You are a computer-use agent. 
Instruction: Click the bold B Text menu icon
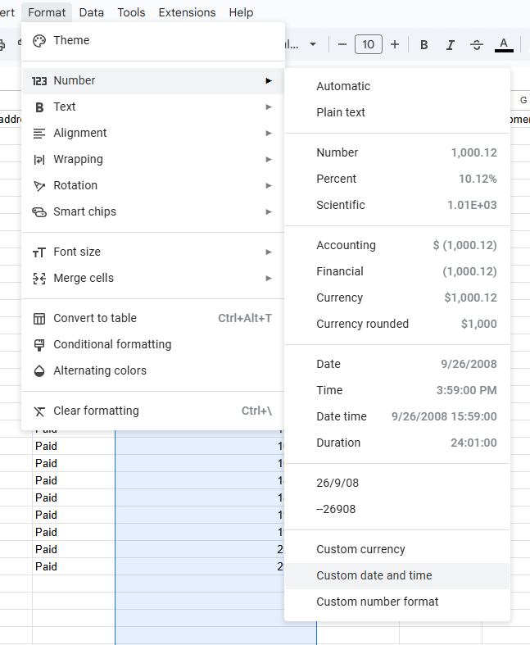tap(39, 107)
